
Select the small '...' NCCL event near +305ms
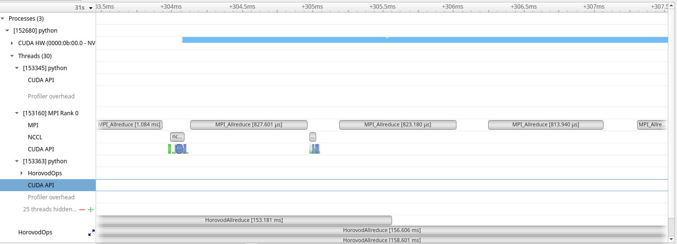pyautogui.click(x=313, y=136)
